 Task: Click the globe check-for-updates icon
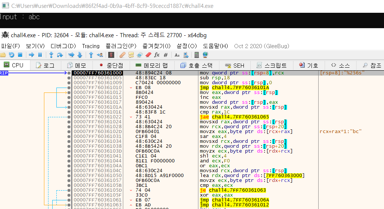[205, 55]
